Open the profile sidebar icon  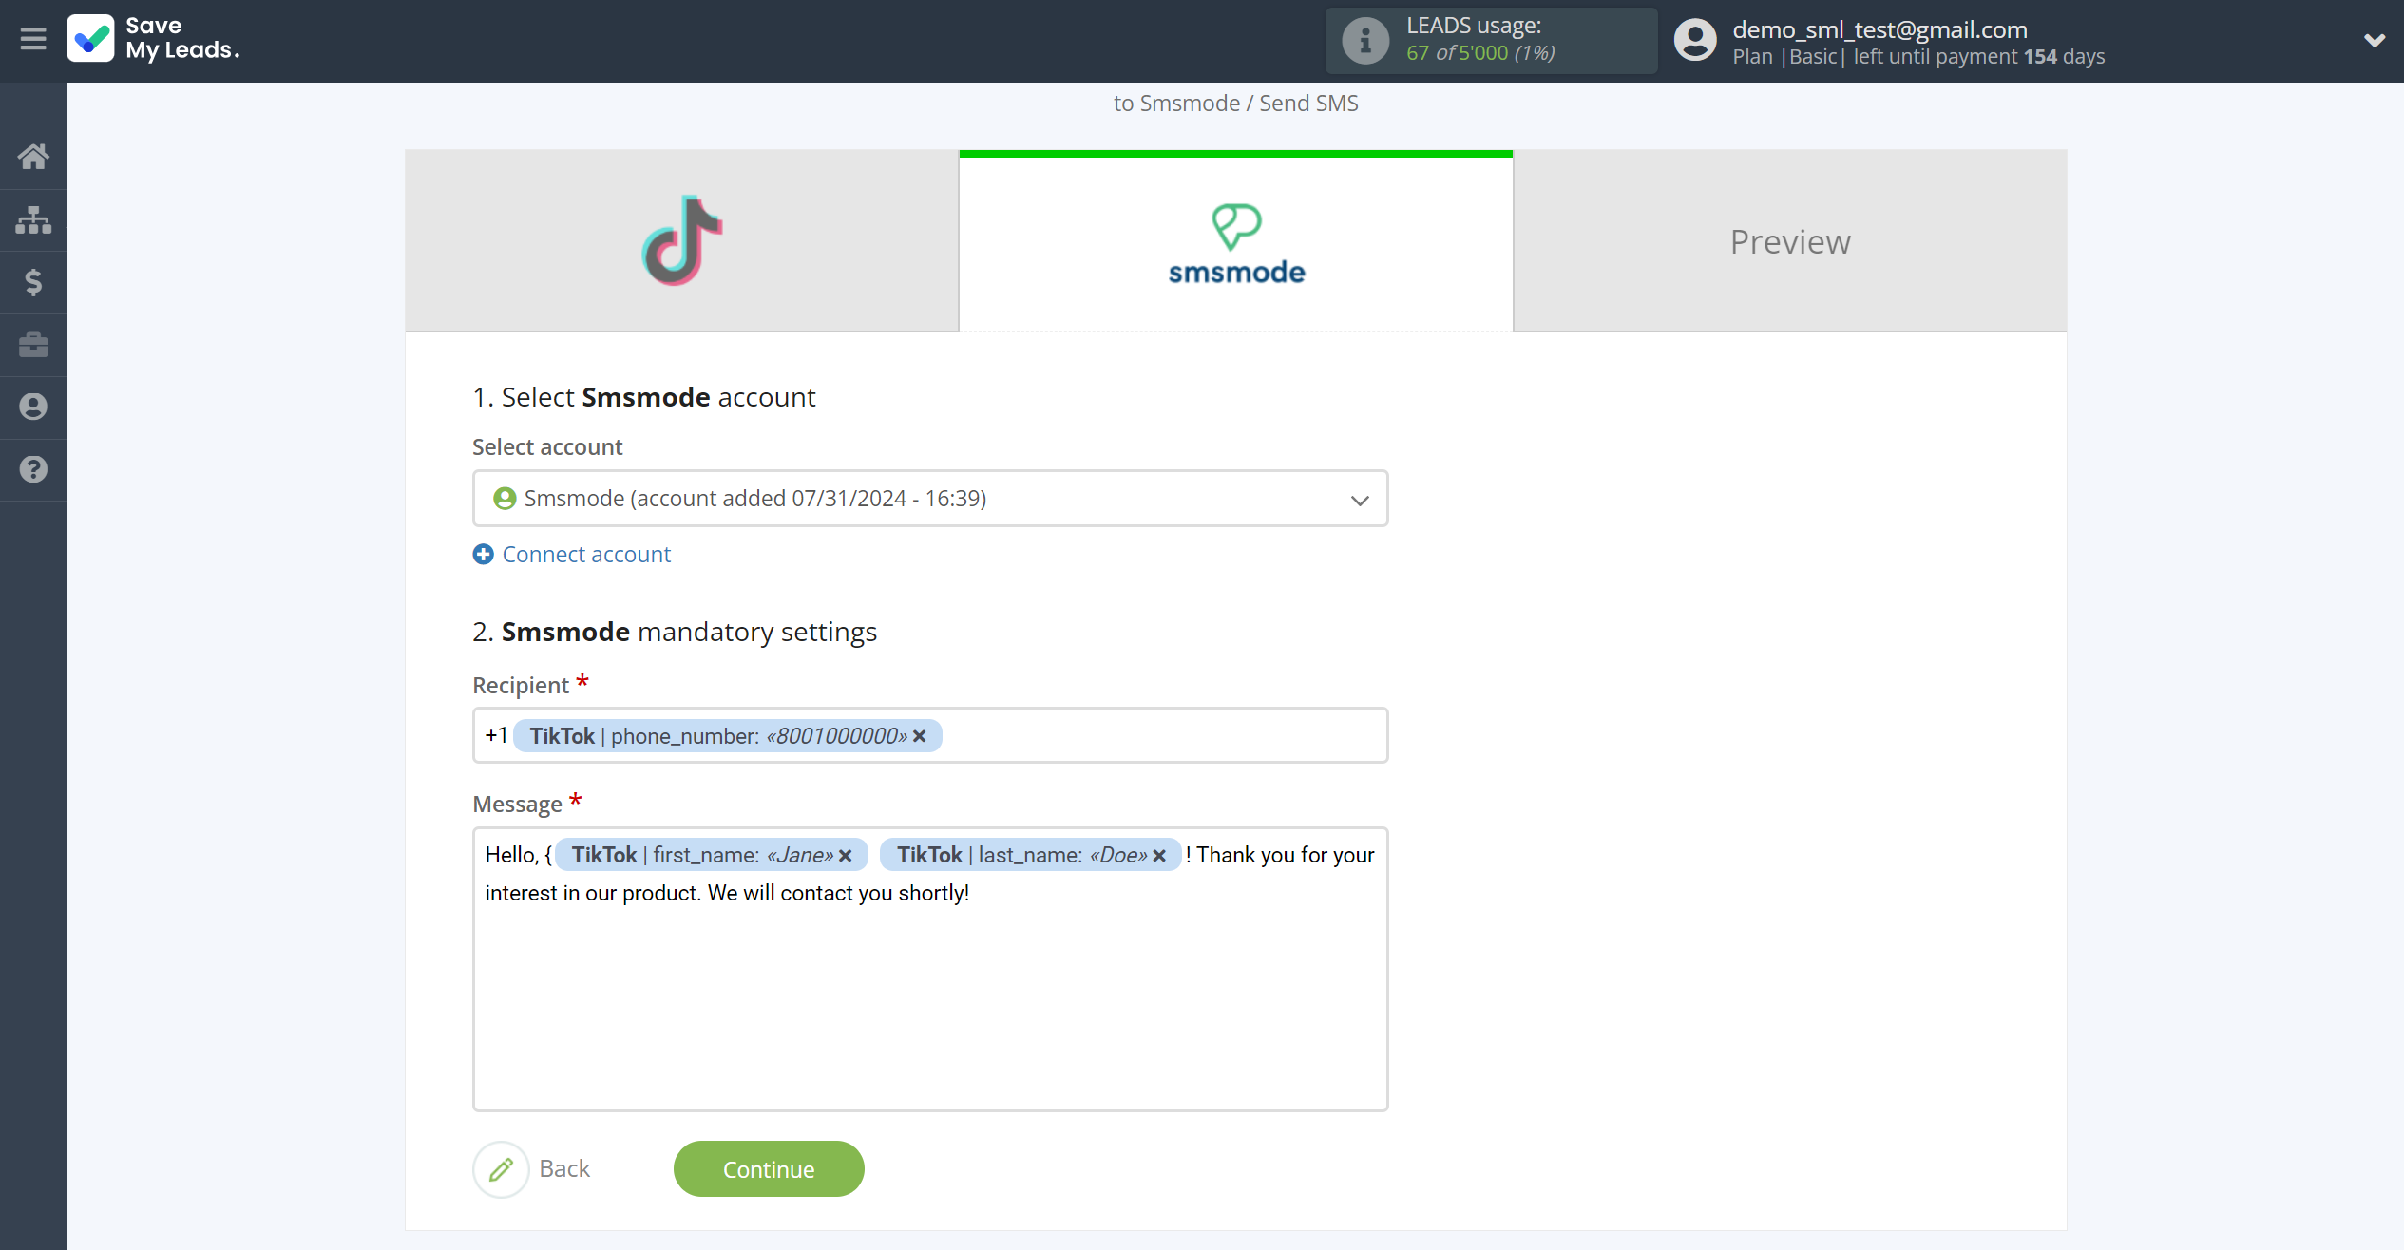click(x=33, y=407)
